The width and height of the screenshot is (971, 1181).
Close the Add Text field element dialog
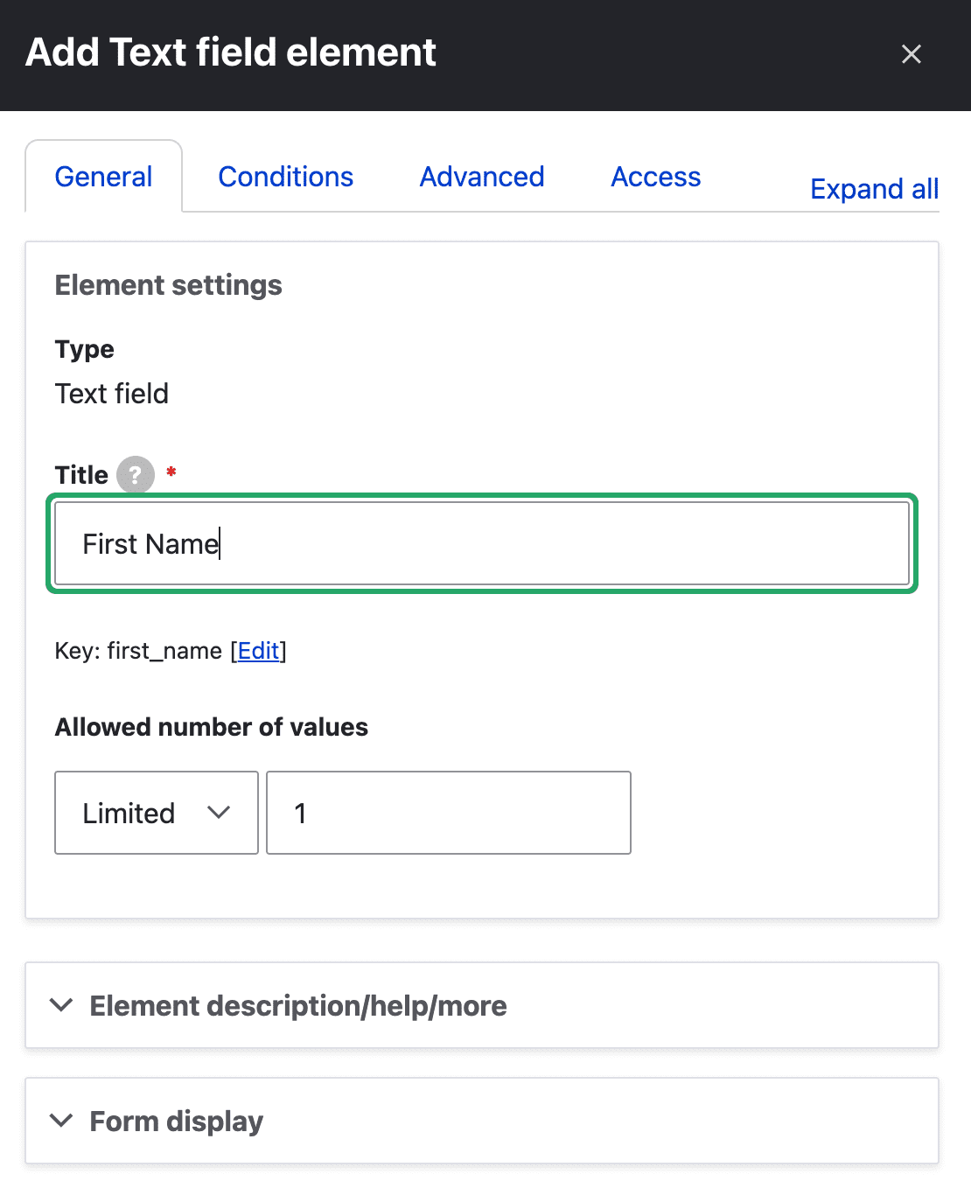tap(912, 54)
